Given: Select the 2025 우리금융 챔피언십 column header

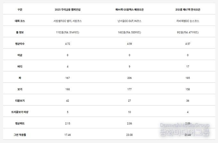Looking at the screenshot, I should 68,10.
